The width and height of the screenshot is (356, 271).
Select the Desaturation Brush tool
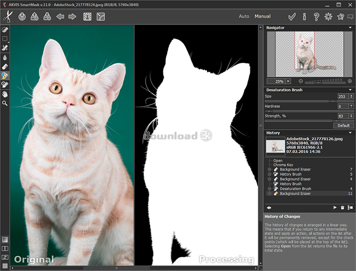(5, 76)
